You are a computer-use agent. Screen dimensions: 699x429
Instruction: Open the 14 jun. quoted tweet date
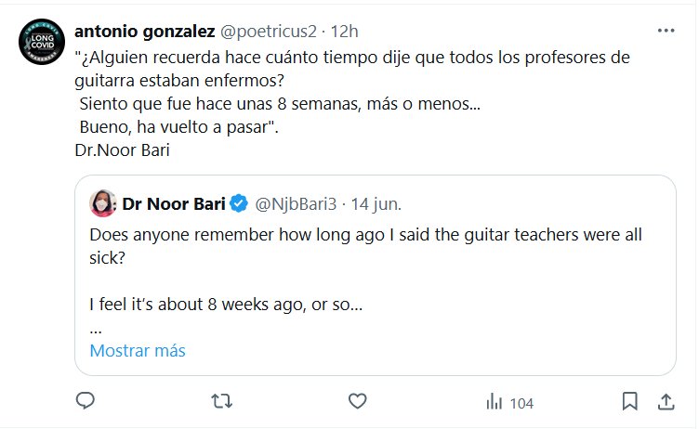[374, 202]
